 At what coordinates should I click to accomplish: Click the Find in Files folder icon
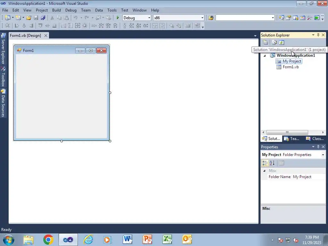(x=211, y=18)
